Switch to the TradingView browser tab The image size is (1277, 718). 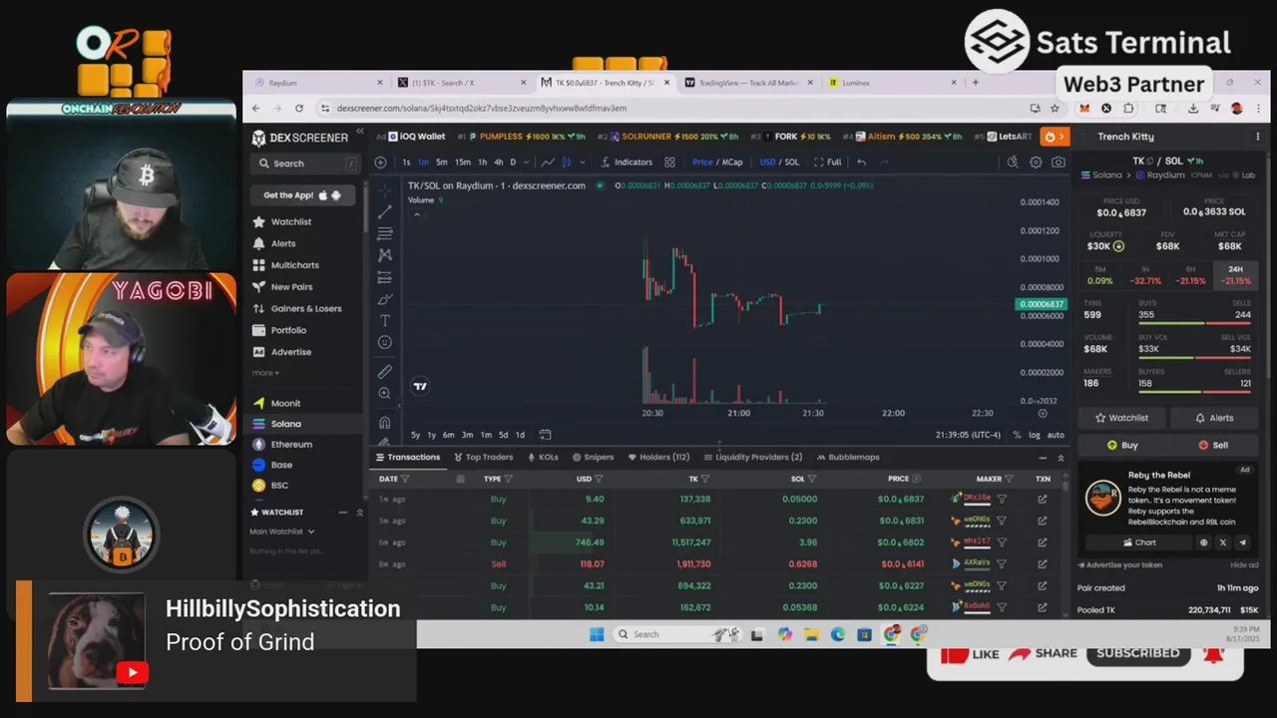[x=748, y=83]
